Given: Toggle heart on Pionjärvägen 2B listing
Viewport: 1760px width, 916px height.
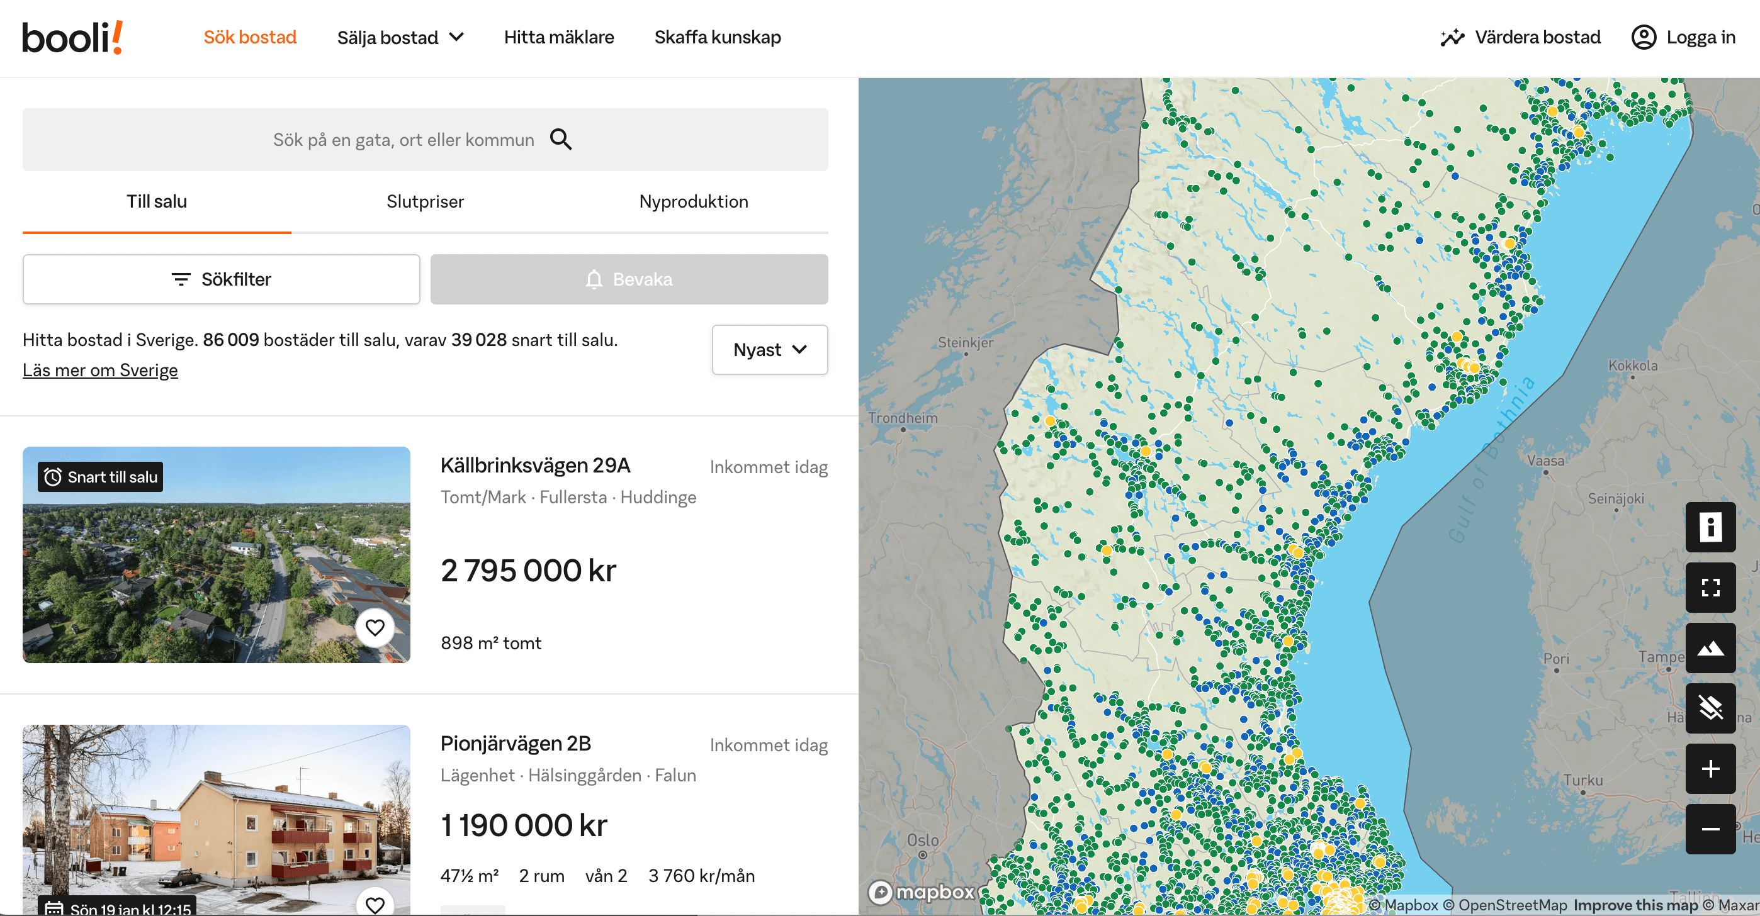Looking at the screenshot, I should (375, 905).
